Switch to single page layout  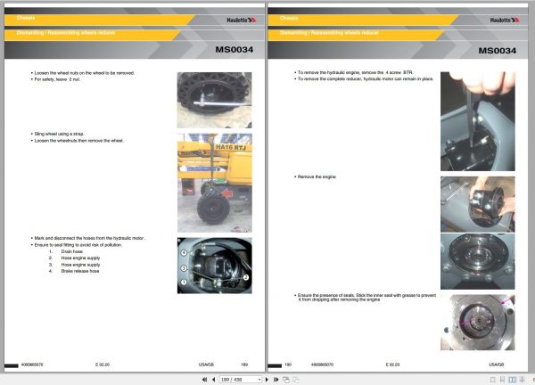point(493,380)
